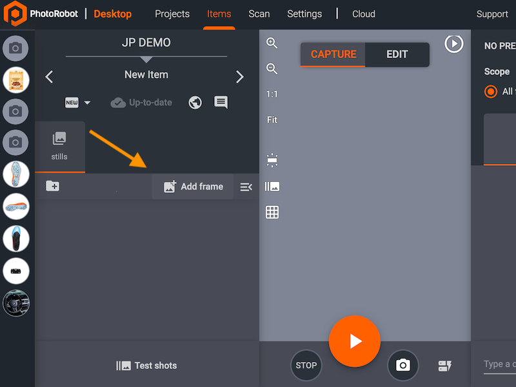
Task: Go to next item with right chevron
Action: tap(240, 77)
